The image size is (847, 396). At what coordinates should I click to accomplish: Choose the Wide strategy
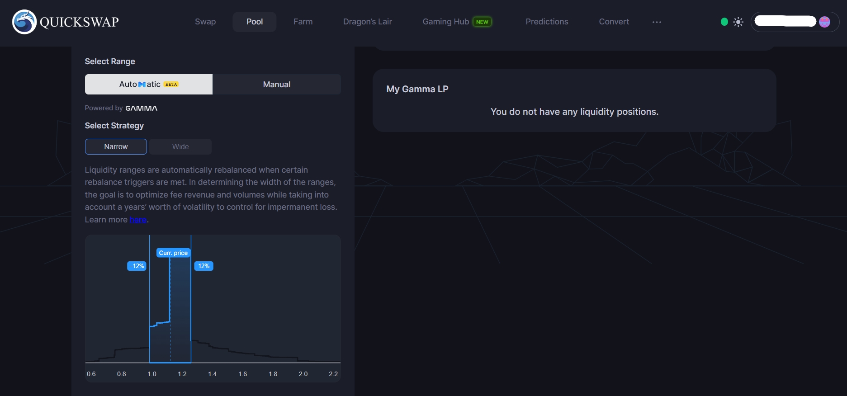[x=180, y=146]
